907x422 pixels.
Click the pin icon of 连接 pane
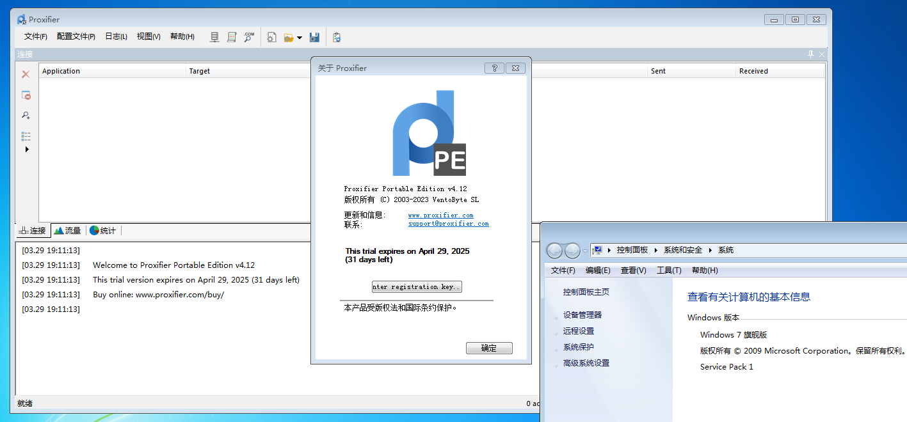810,54
